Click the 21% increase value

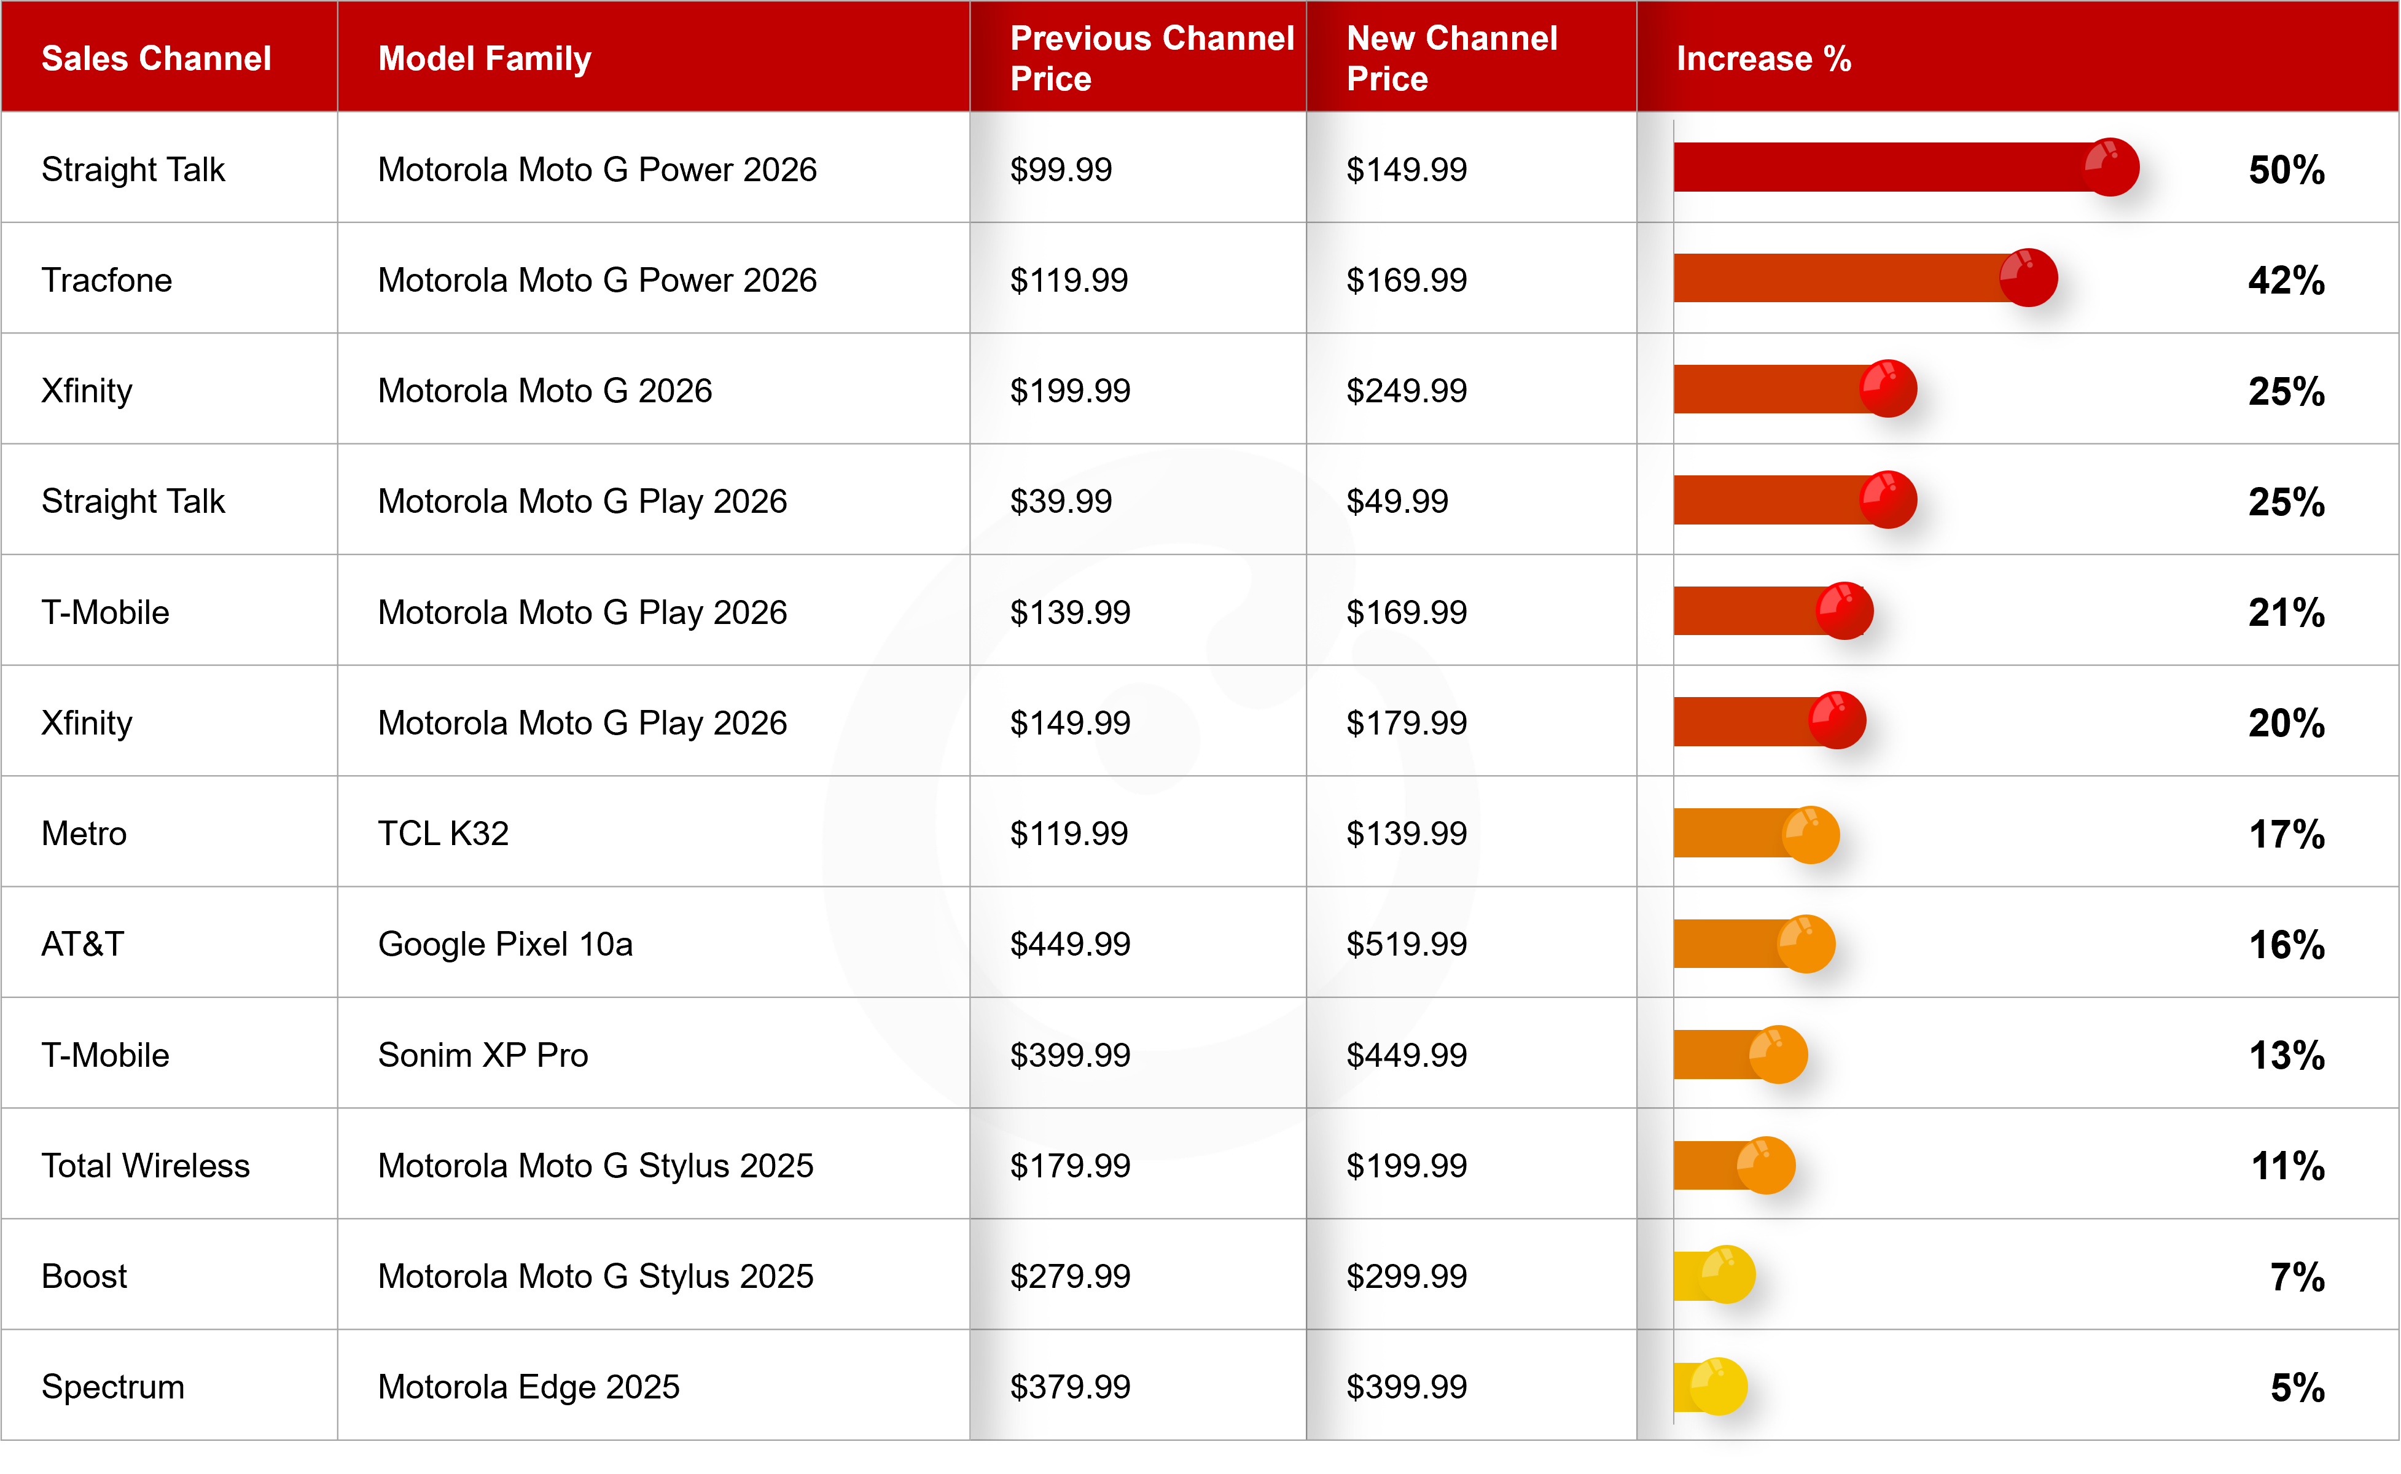[x=2286, y=613]
